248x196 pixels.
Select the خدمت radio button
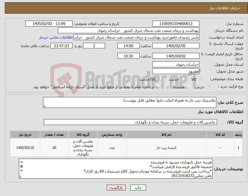[x=184, y=79]
